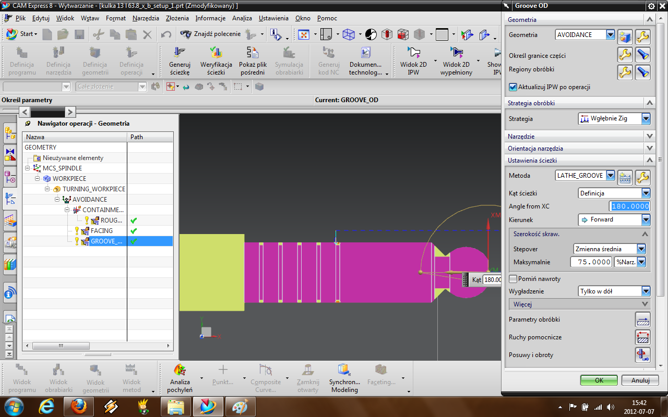Click edit geometry wrench next to AVOIDANCE
668x417 pixels.
coord(642,36)
